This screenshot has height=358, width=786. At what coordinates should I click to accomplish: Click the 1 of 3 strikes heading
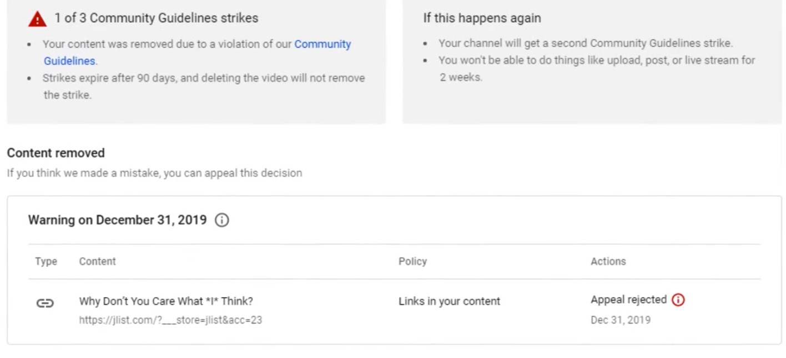point(156,18)
